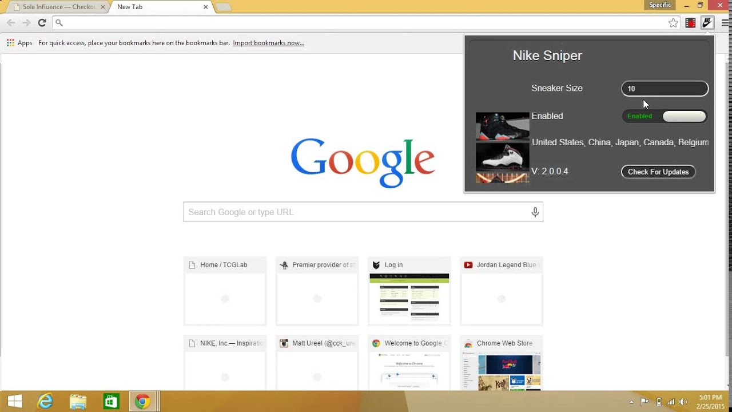Screen dimensions: 732x412
Task: Open the Welcome to Google Chrome tile
Action: tap(409, 363)
